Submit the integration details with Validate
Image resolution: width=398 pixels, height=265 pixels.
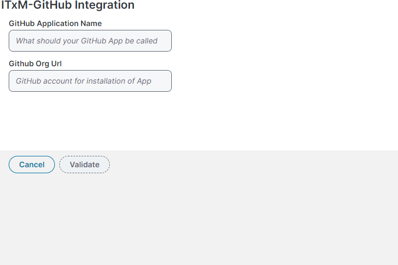click(x=84, y=165)
